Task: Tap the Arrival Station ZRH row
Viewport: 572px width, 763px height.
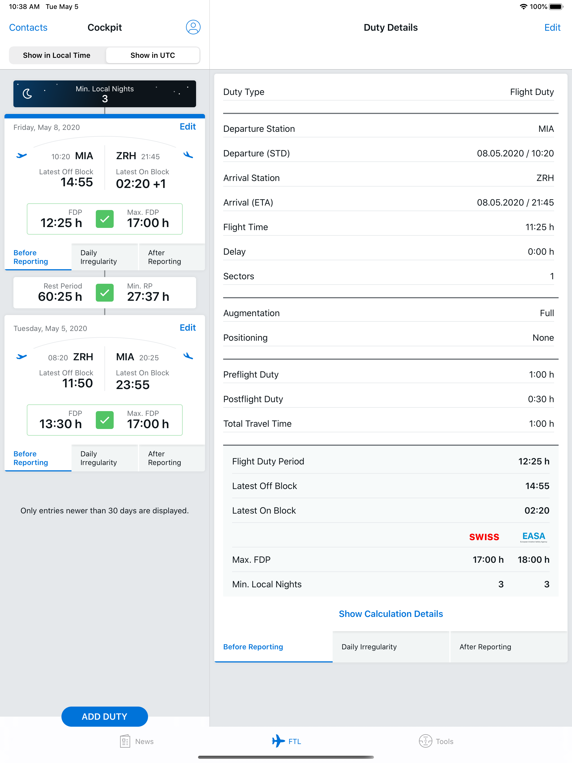Action: pyautogui.click(x=389, y=178)
